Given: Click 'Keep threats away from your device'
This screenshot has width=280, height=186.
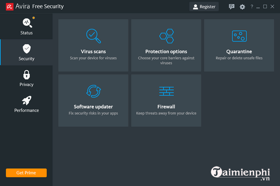Looking at the screenshot, I should [166, 113].
